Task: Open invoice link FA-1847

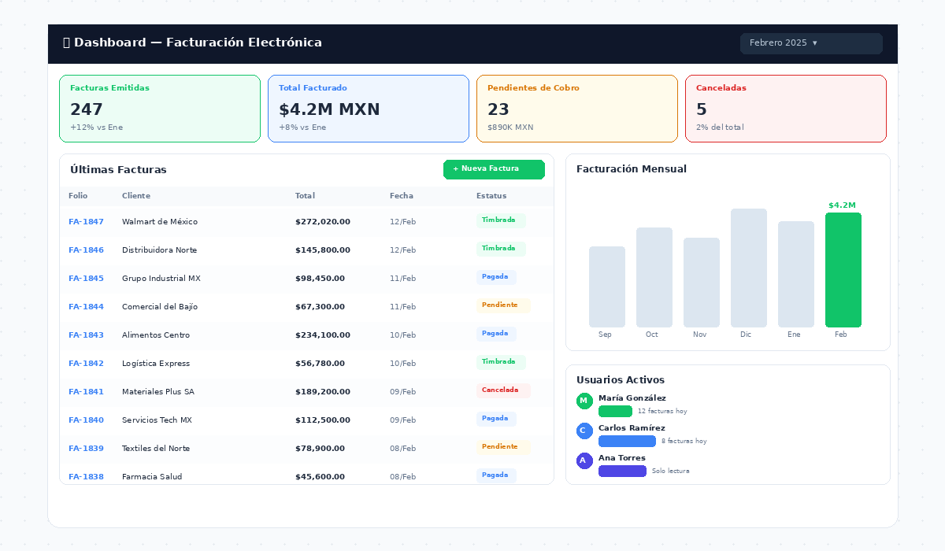Action: pyautogui.click(x=86, y=222)
